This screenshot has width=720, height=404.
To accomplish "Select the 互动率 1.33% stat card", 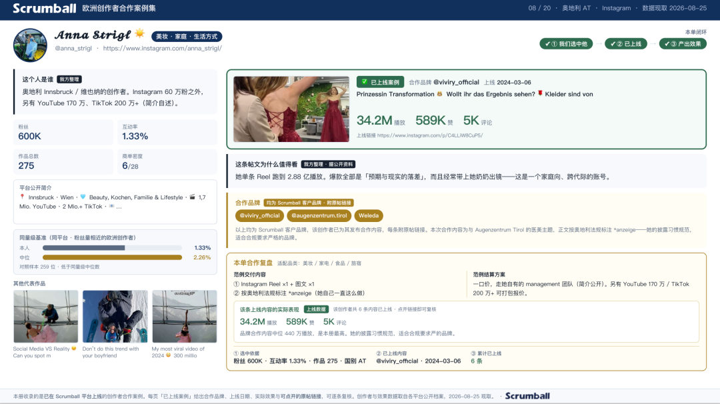I will 167,132.
